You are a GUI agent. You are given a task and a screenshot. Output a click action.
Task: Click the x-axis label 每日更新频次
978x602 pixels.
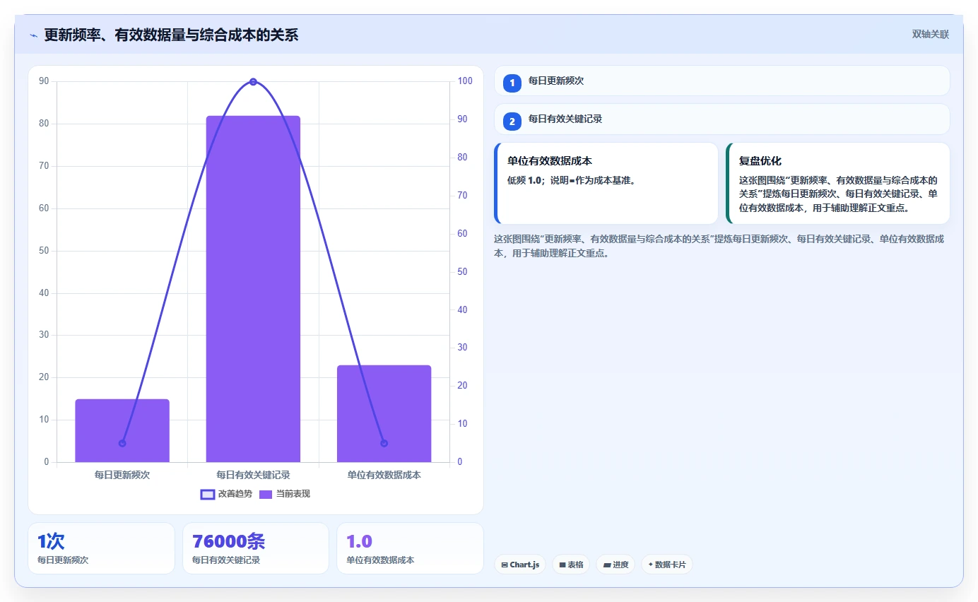[122, 476]
